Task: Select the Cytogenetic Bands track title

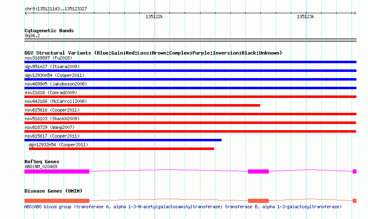Action: pos(49,31)
